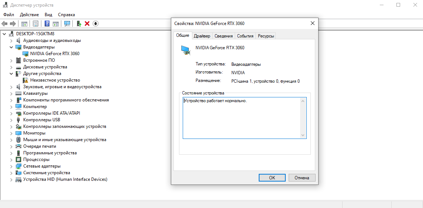Close the Свойства dialog
The image size is (423, 208).
click(x=312, y=24)
